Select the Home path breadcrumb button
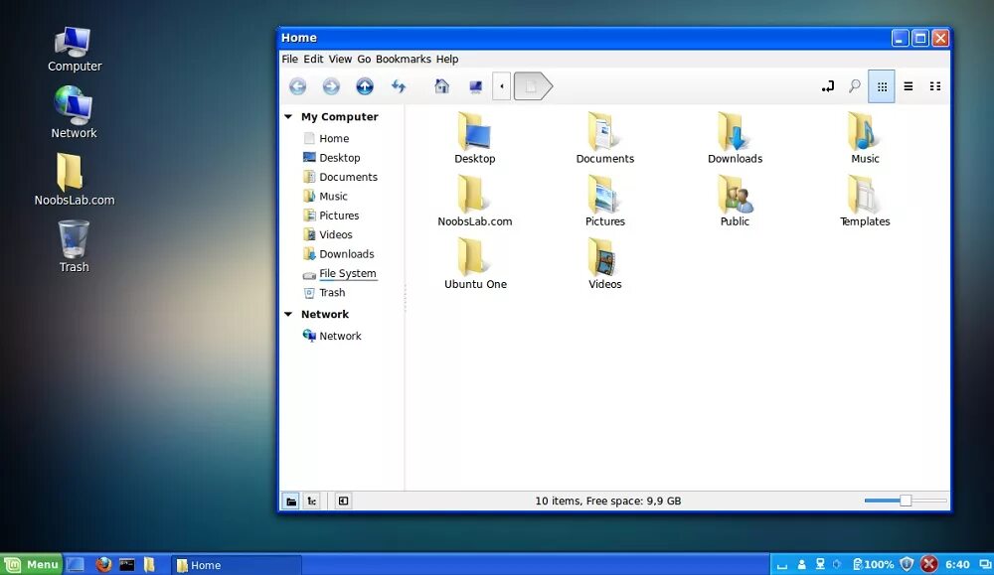This screenshot has width=994, height=575. pos(533,86)
